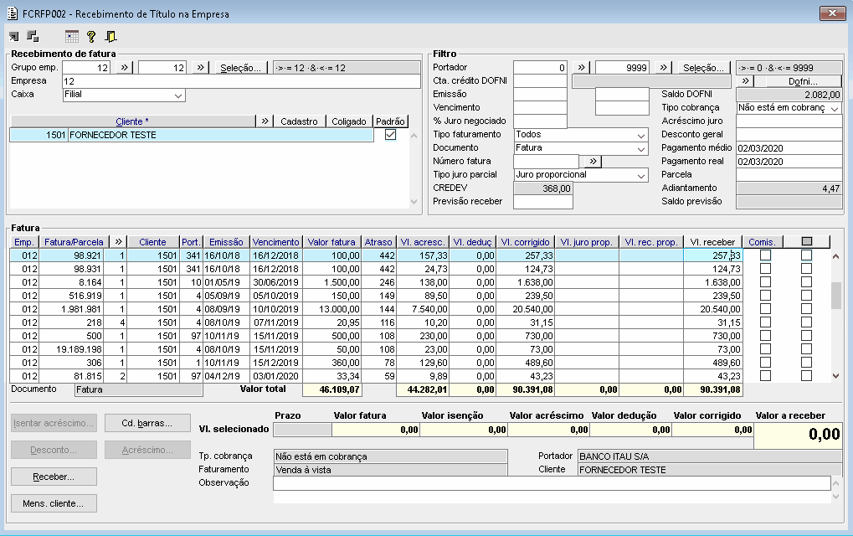This screenshot has width=853, height=536.
Task: Click the Vencimento column header in Fatura grid
Action: pyautogui.click(x=275, y=242)
